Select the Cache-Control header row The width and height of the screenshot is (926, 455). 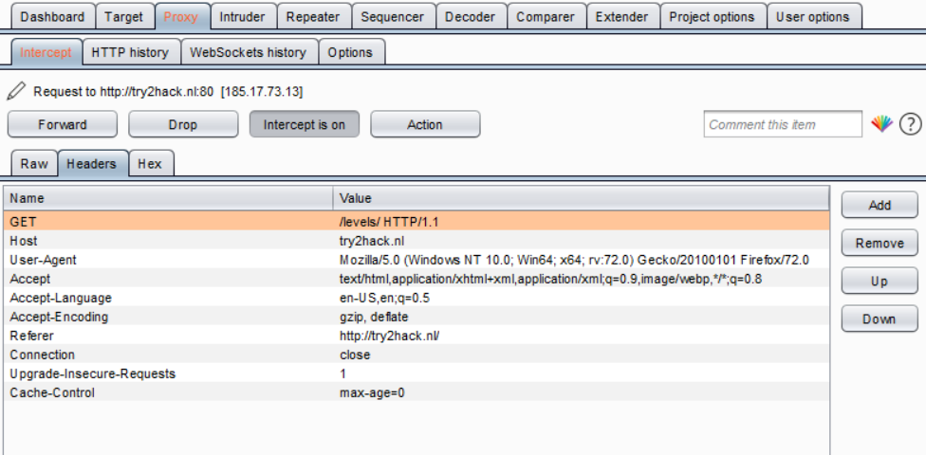coord(417,392)
